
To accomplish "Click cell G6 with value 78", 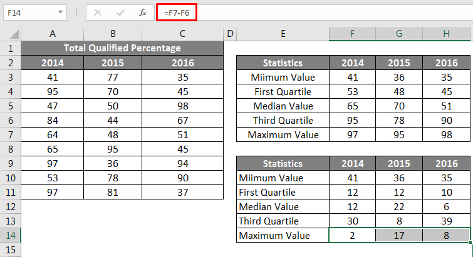I will point(399,121).
